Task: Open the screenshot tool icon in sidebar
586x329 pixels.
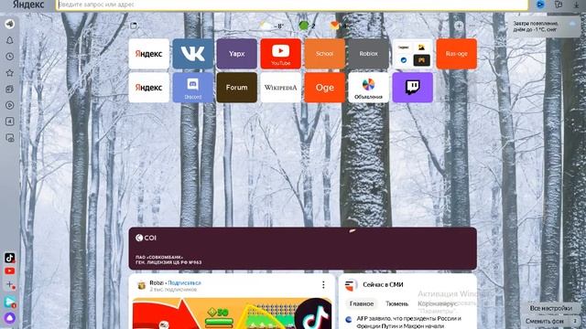Action: pos(10,138)
